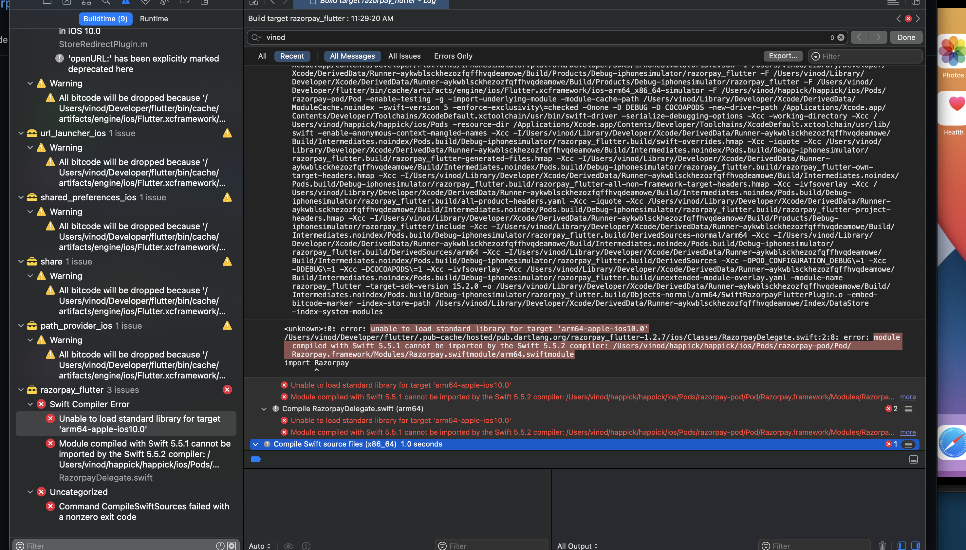
Task: Jump to next issue using right arrow
Action: (918, 19)
